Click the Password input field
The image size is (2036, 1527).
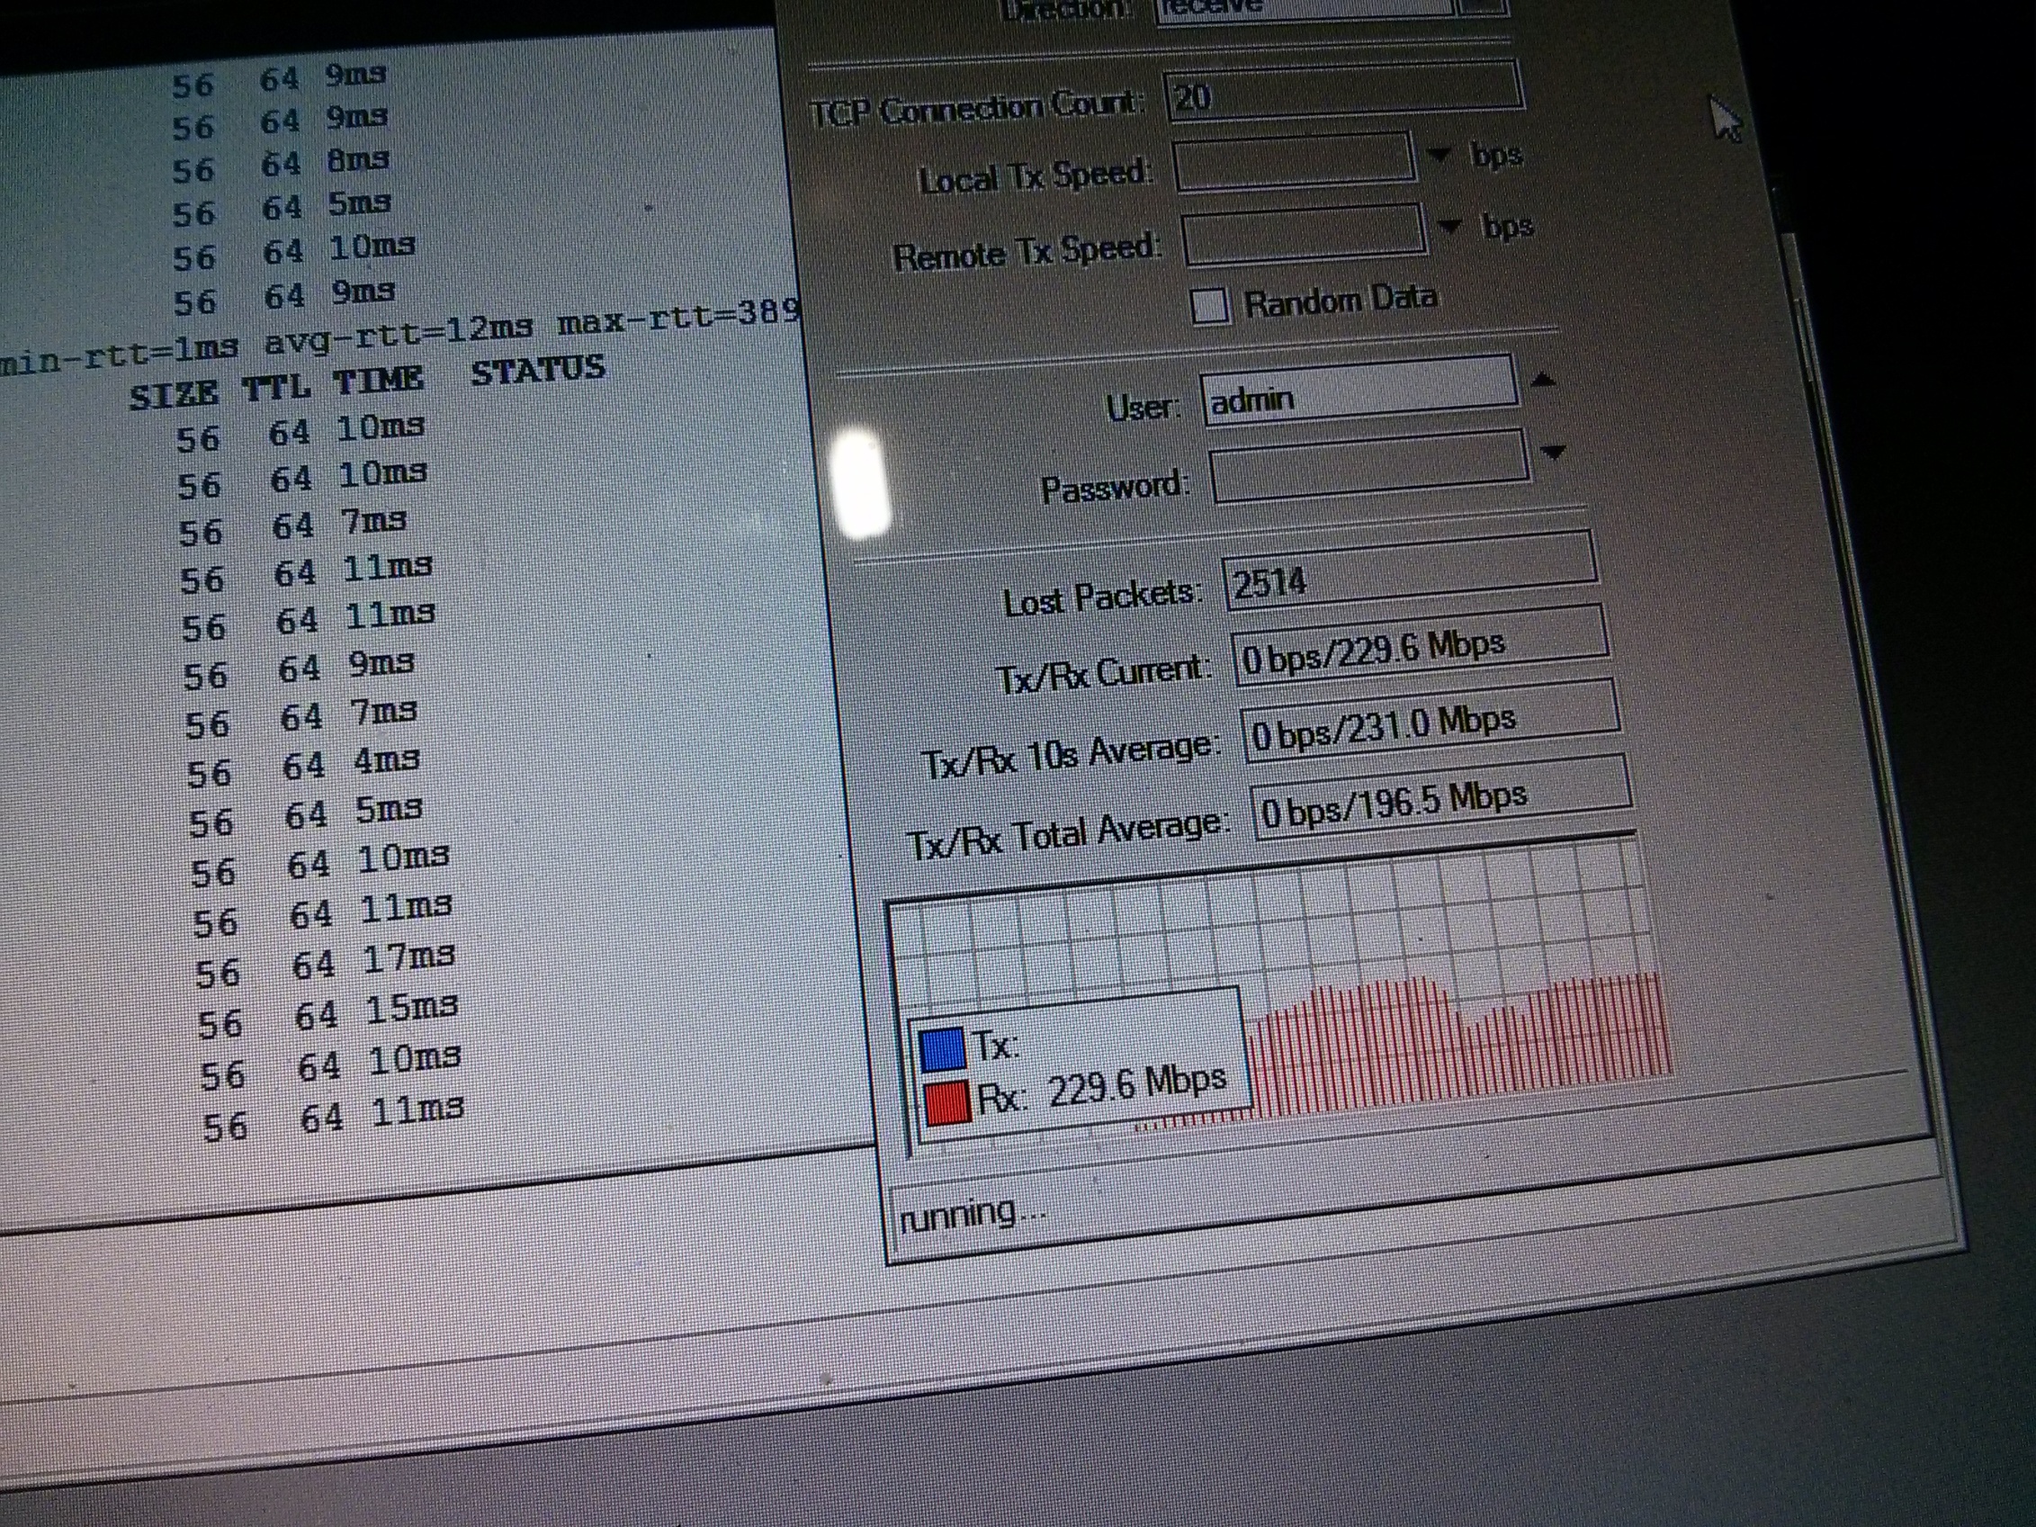click(x=1369, y=469)
